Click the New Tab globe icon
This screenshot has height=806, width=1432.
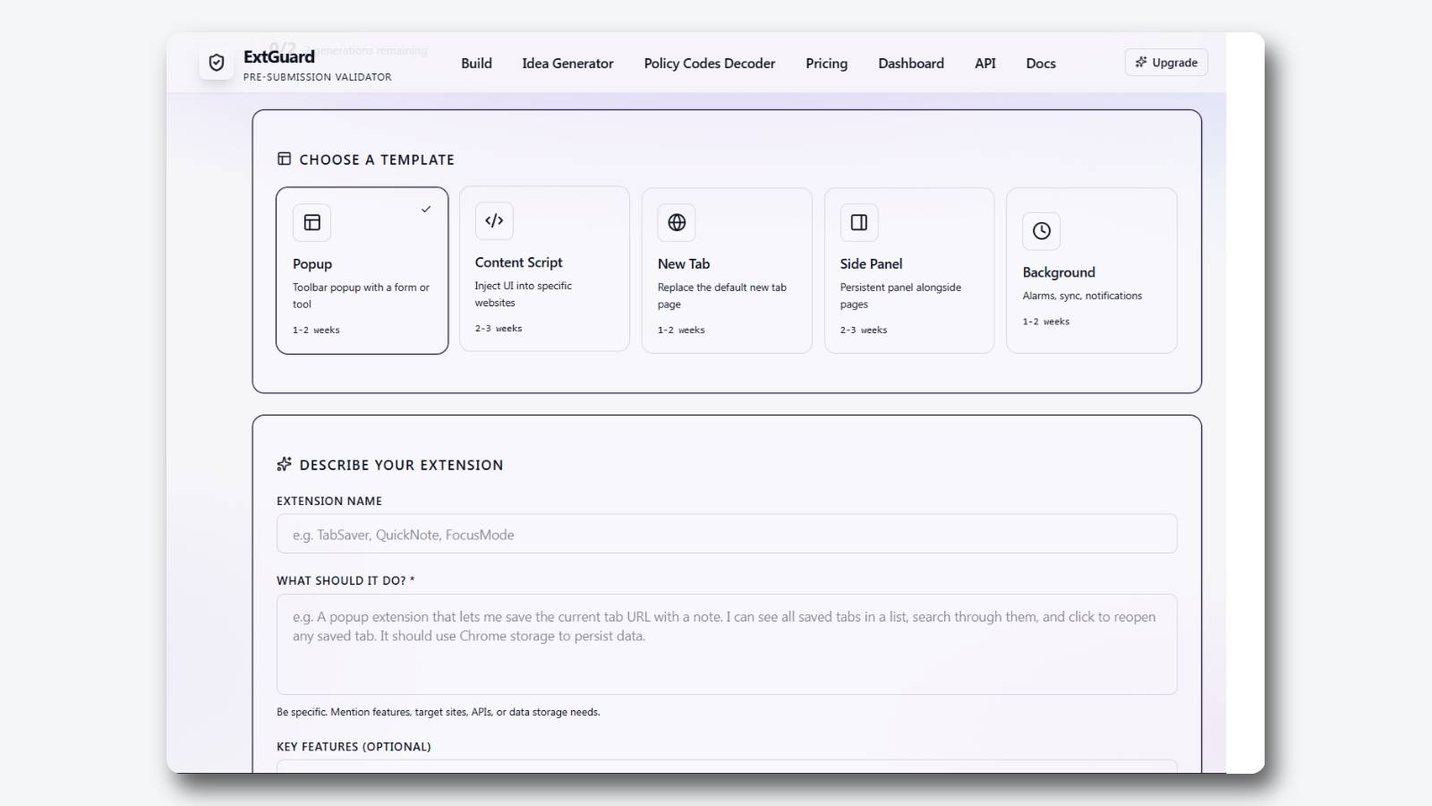pos(677,223)
